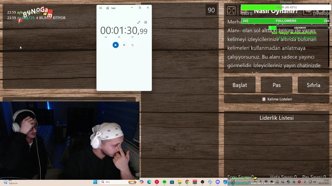Click the weather widget showing Yağmurlu
Image resolution: width=332 pixels, height=186 pixels.
coord(10,182)
